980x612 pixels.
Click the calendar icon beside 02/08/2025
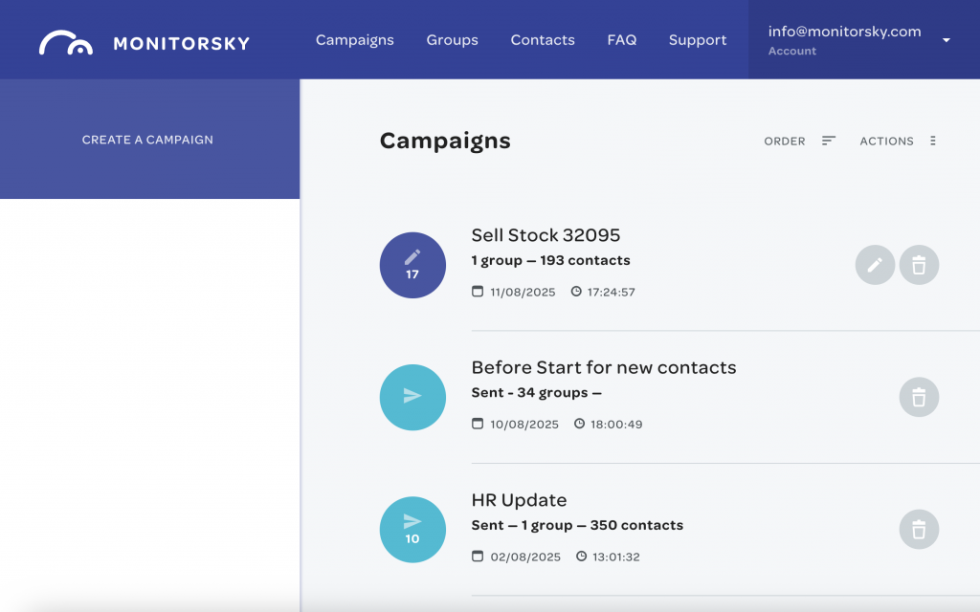click(478, 556)
